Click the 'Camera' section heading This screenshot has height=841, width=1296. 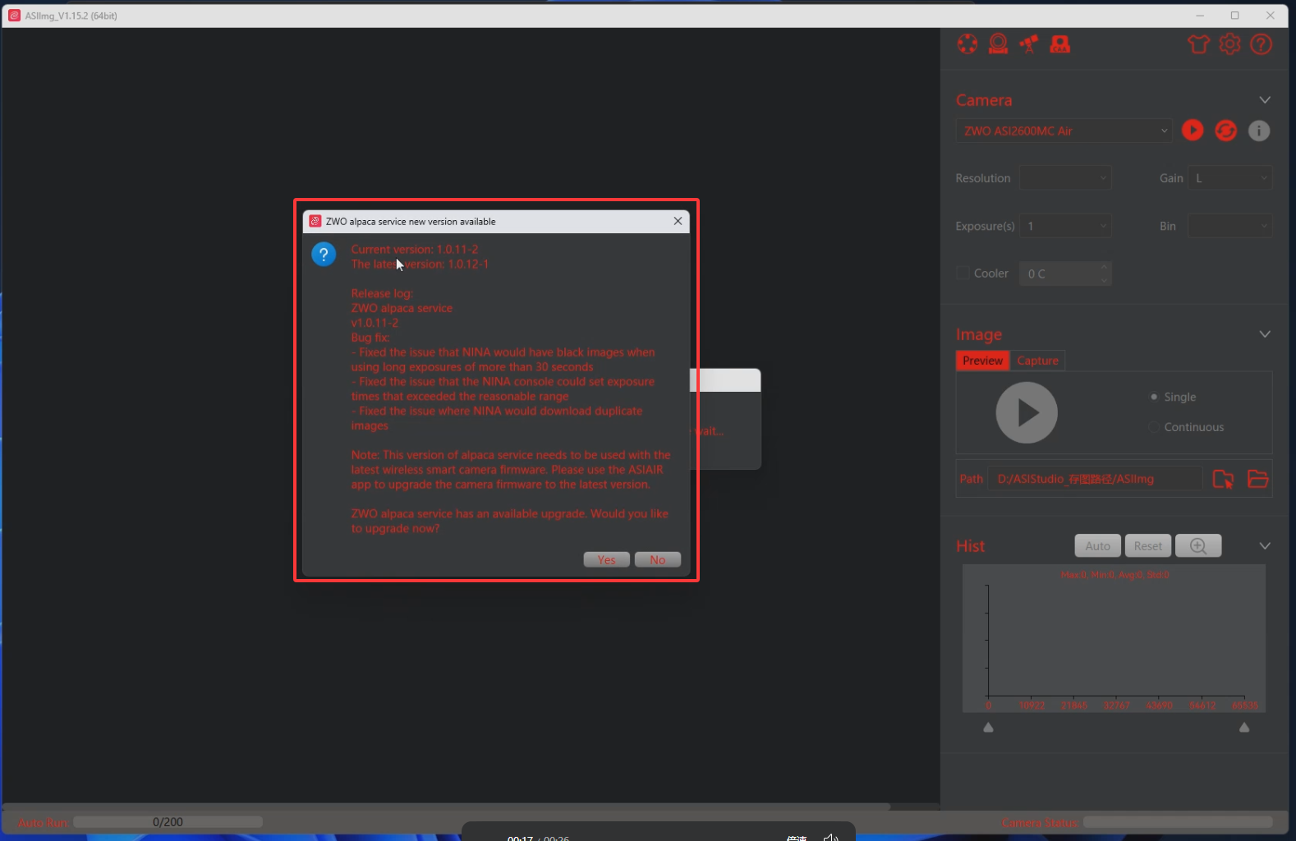pos(984,100)
